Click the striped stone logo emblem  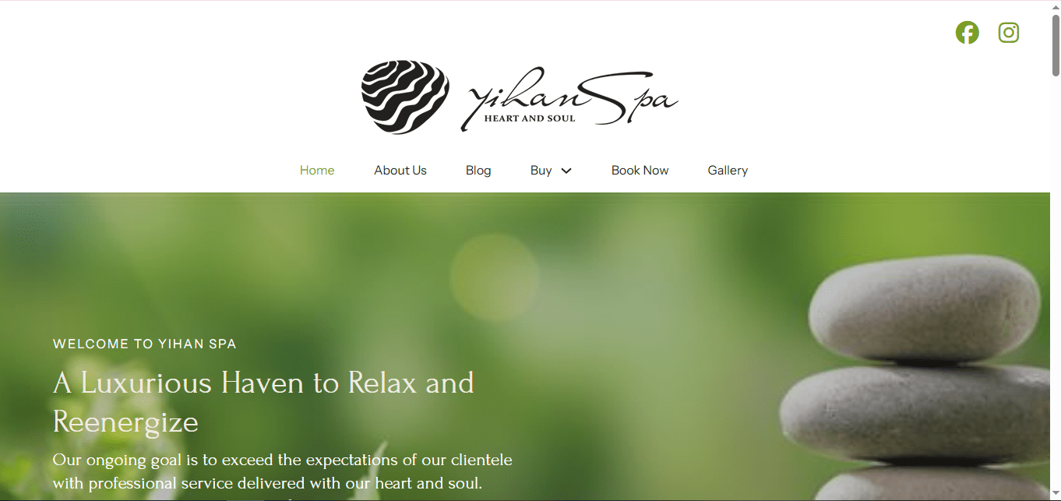405,97
